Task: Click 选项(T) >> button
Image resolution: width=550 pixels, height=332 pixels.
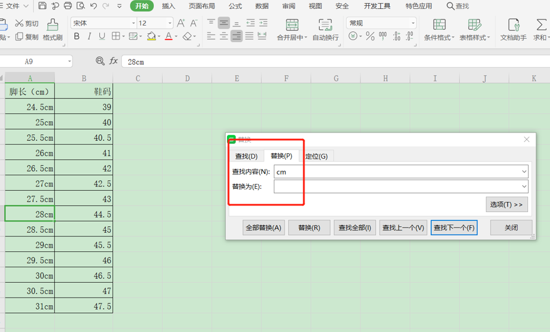Action: [x=507, y=204]
